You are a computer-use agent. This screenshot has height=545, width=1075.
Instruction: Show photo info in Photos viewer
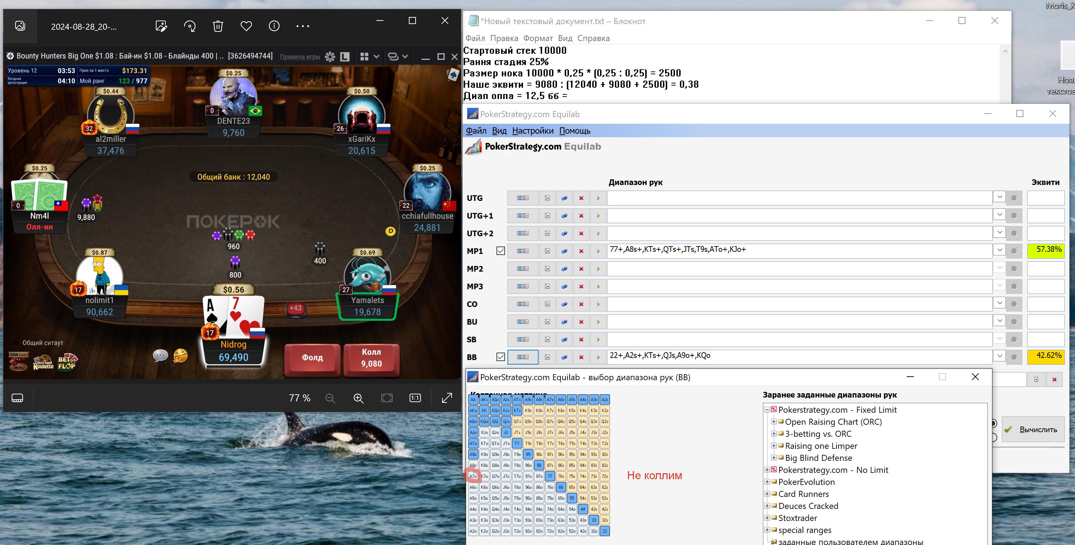[x=274, y=26]
